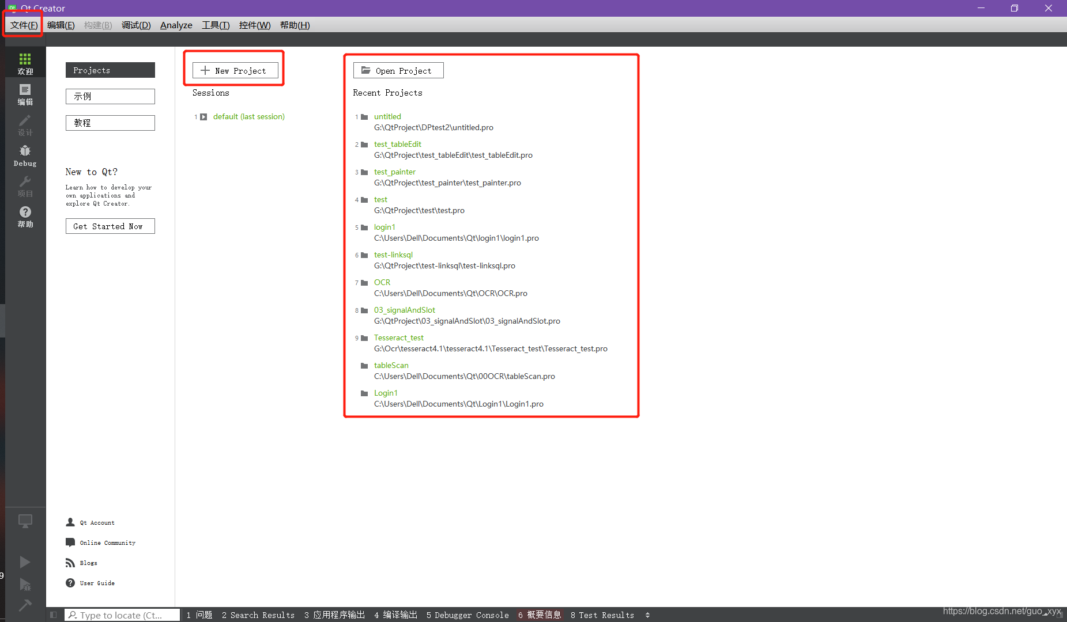Click folder icon beside test_tableEdit
1067x622 pixels.
click(364, 145)
